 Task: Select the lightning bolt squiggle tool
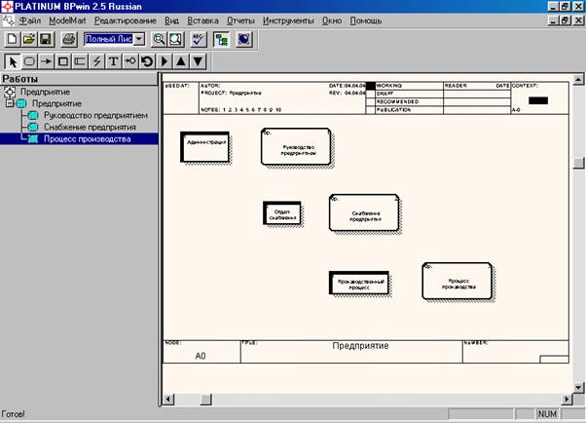tap(96, 61)
